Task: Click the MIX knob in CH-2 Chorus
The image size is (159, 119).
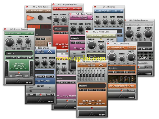Action: click(98, 22)
